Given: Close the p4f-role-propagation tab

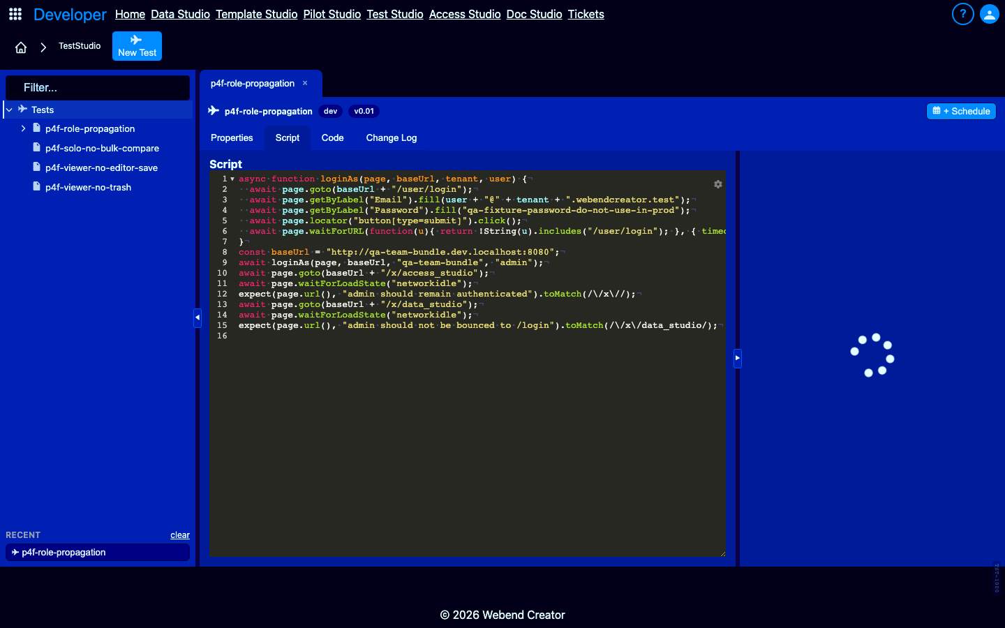Looking at the screenshot, I should pyautogui.click(x=305, y=83).
